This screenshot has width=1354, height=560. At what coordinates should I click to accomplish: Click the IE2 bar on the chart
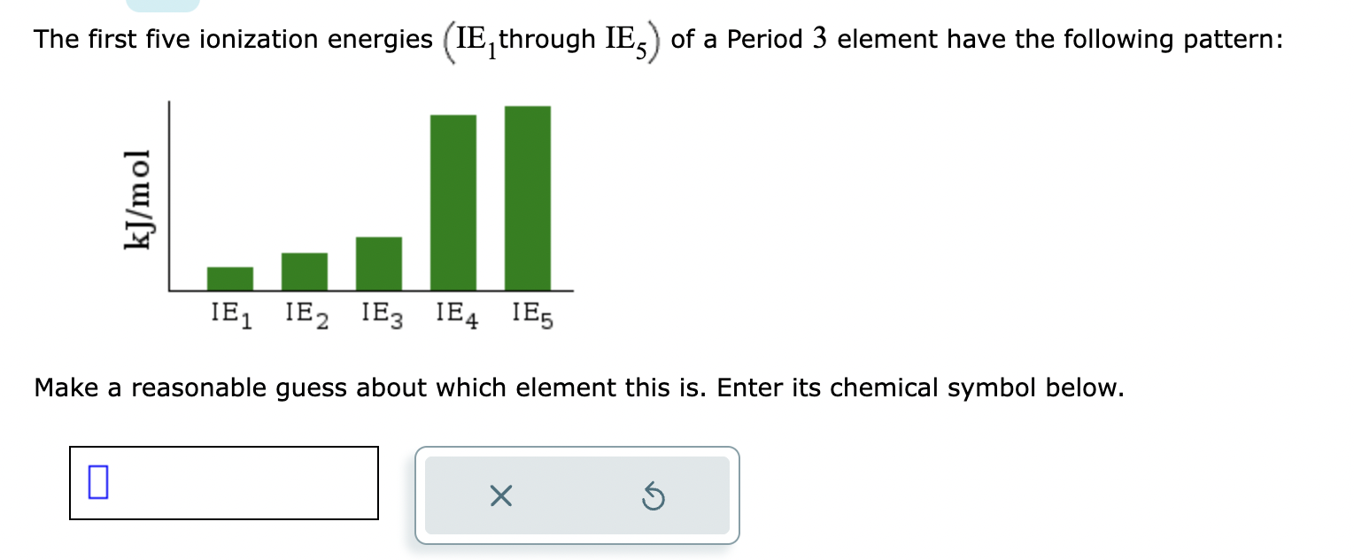pos(304,271)
